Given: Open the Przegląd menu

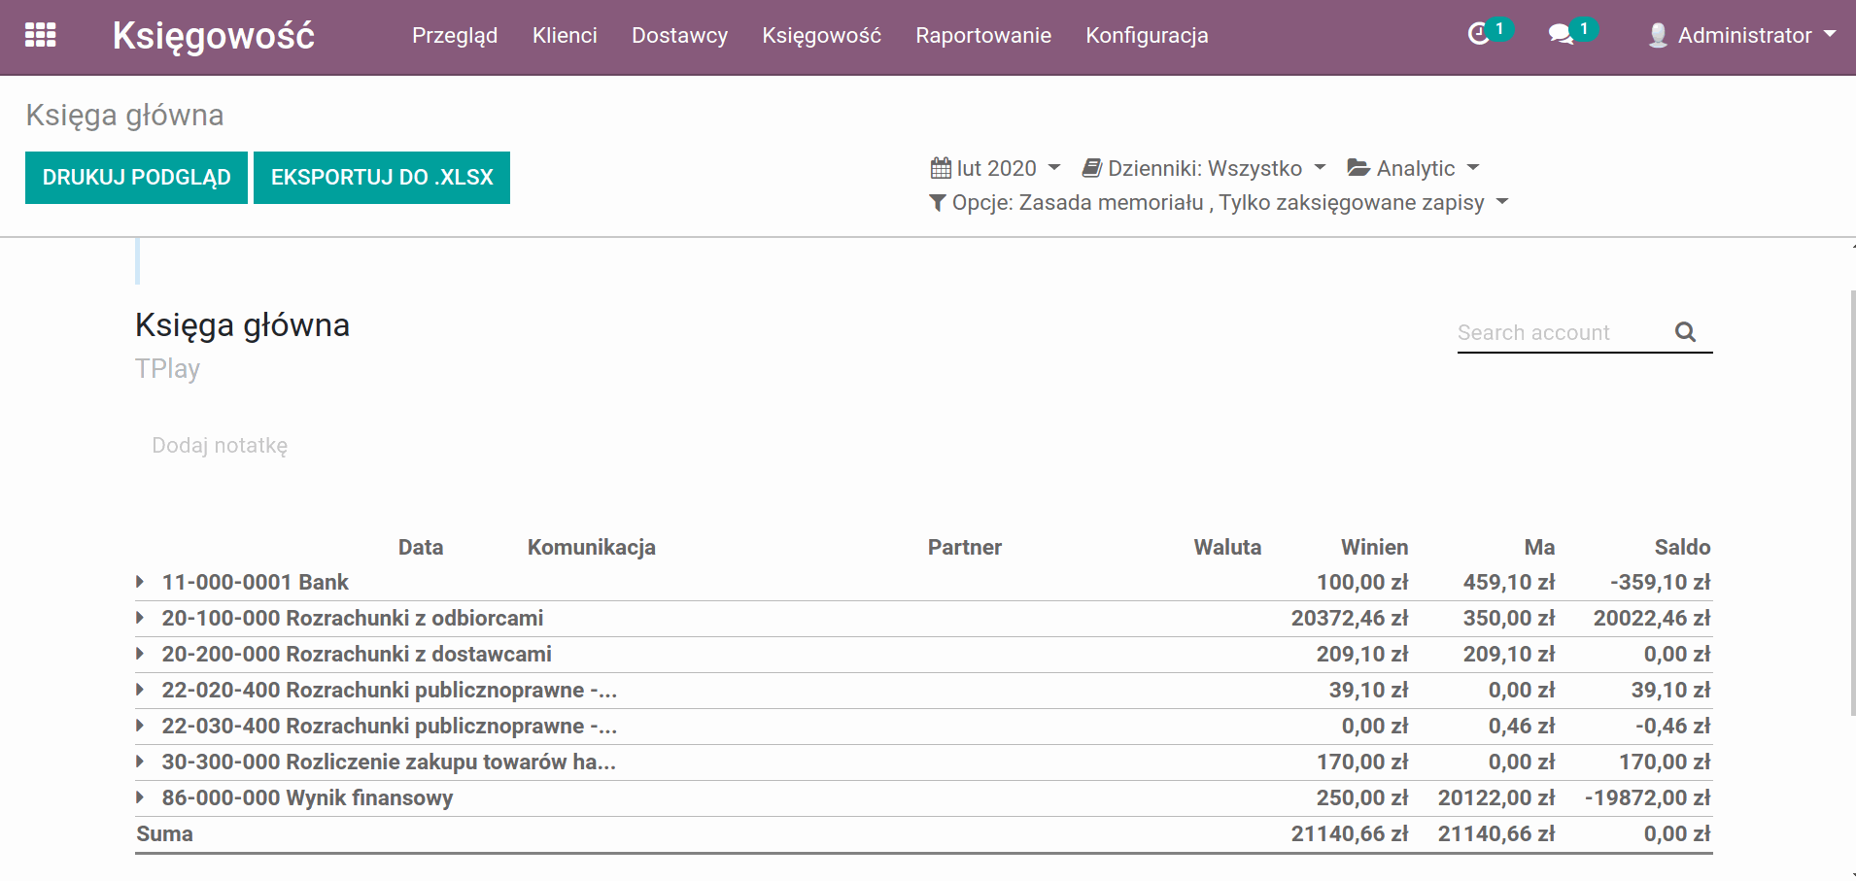Looking at the screenshot, I should coord(455,36).
